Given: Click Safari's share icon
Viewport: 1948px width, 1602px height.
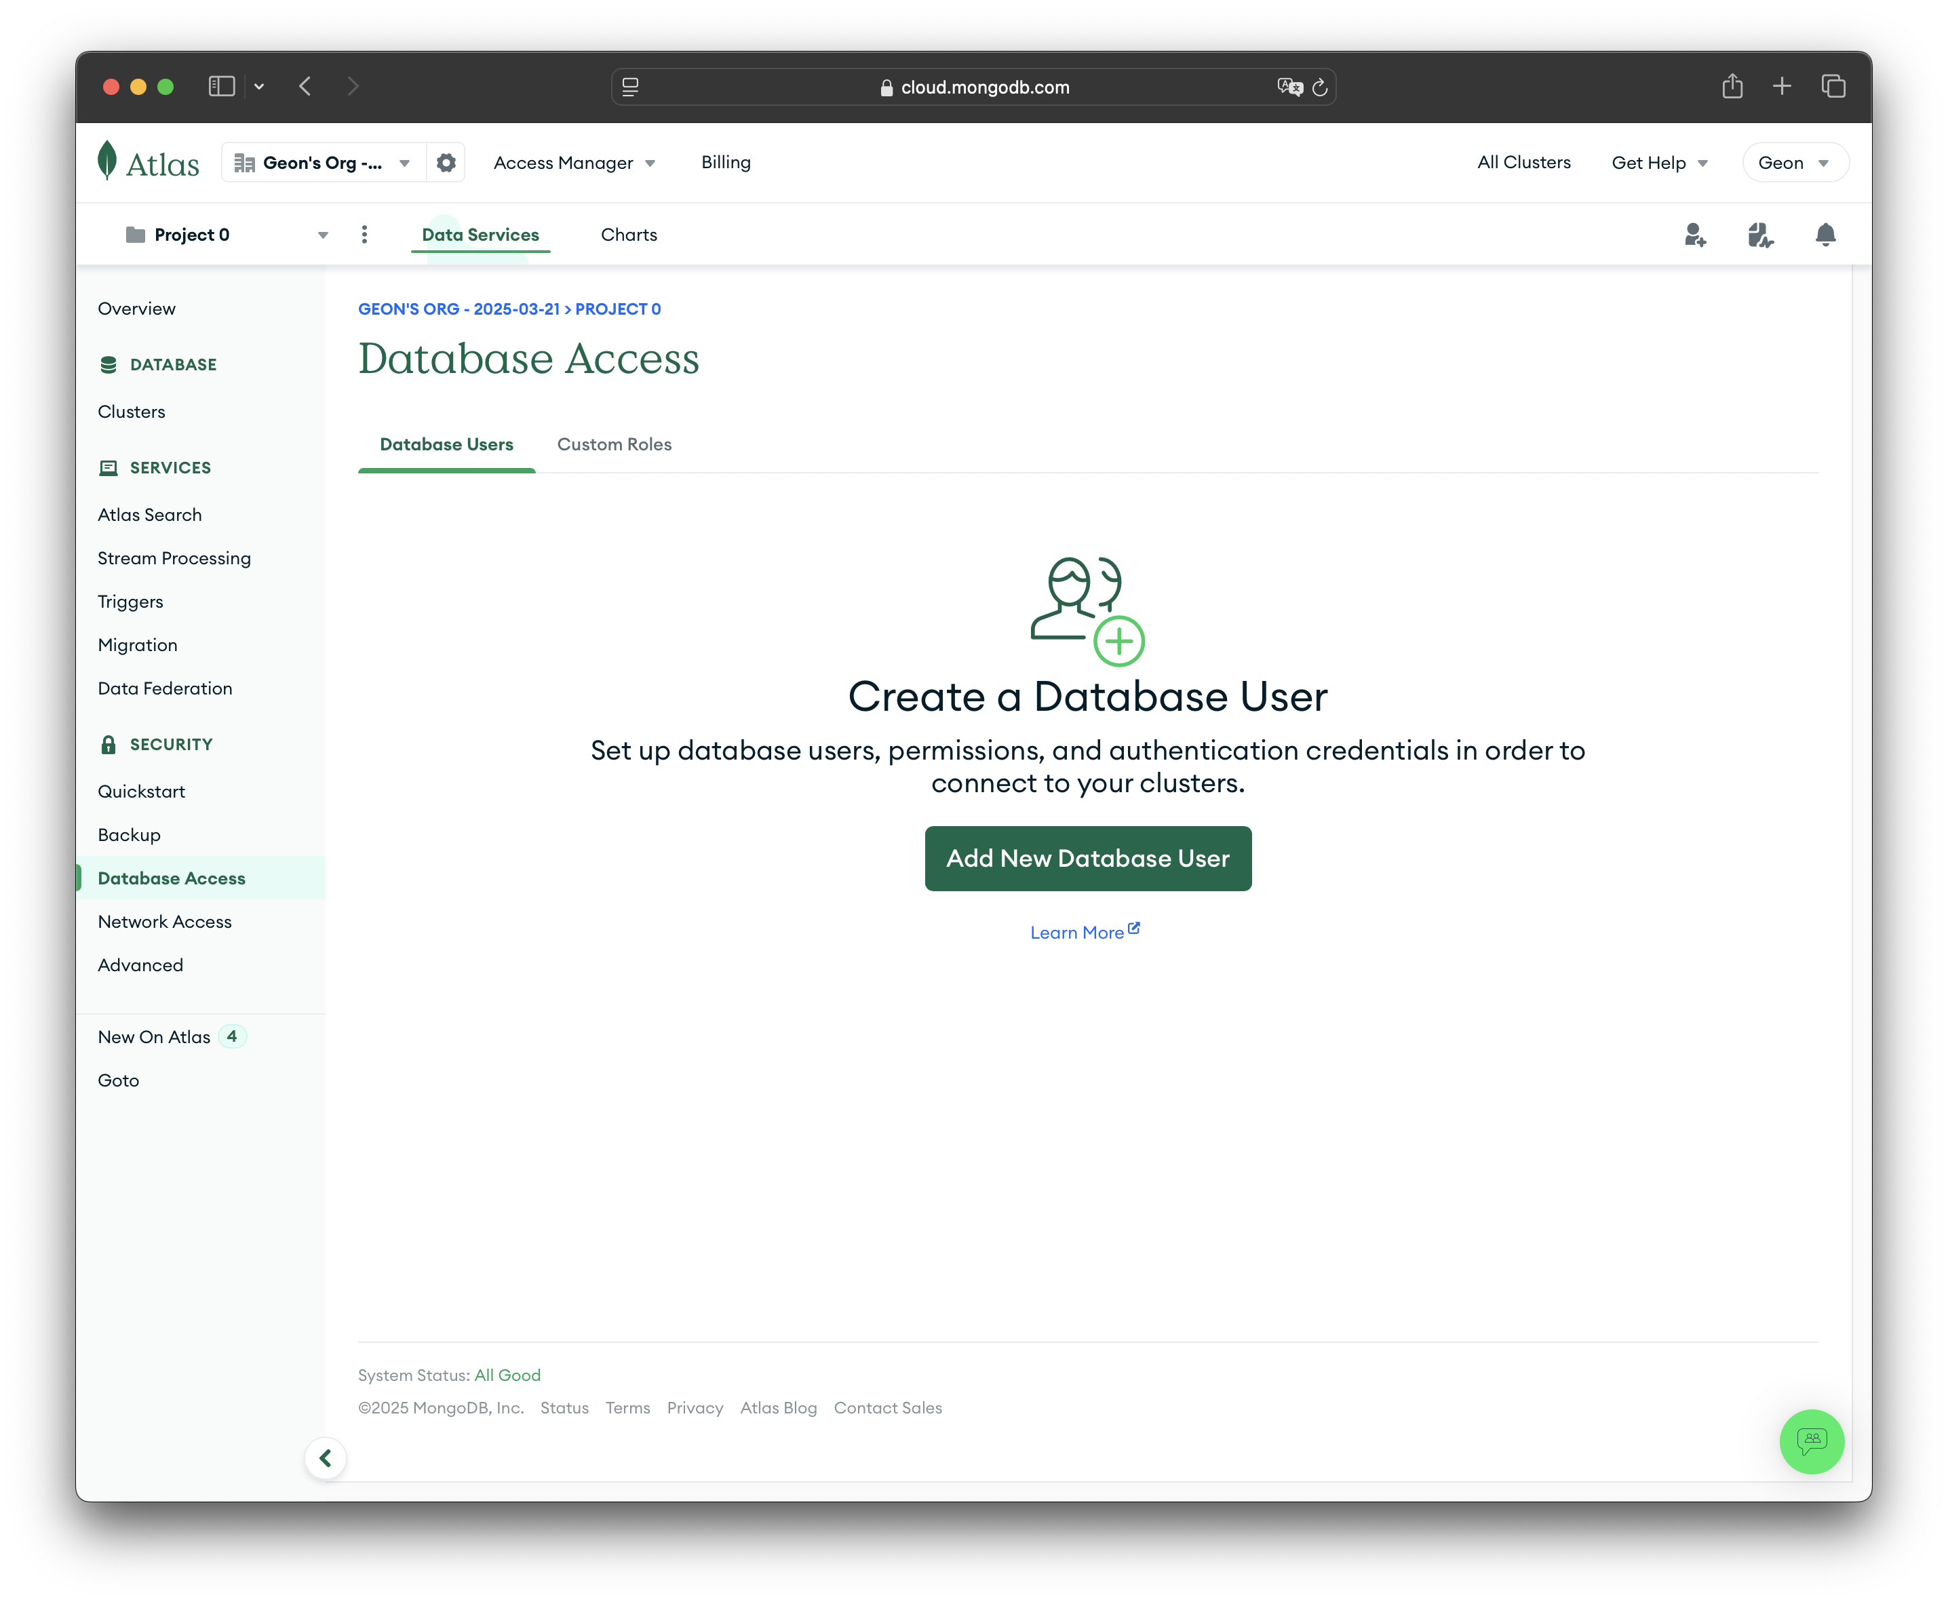Looking at the screenshot, I should pos(1732,86).
